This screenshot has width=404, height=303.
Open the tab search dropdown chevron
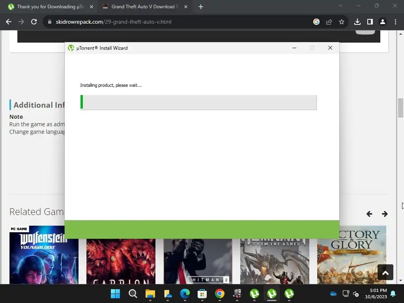(x=340, y=6)
